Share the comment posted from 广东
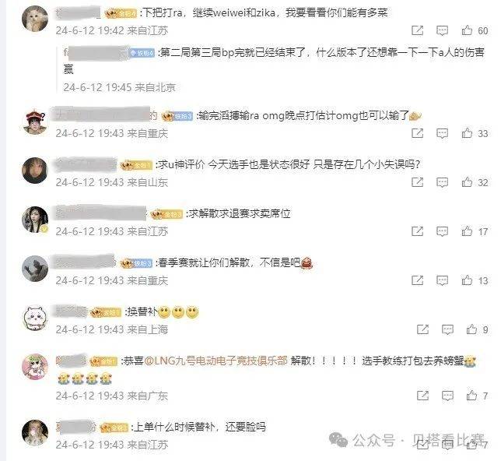 422,396
